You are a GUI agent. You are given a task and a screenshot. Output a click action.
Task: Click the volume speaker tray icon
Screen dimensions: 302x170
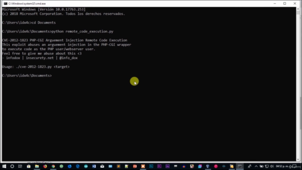tap(272, 166)
